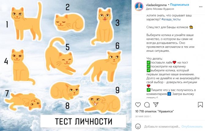This screenshot has height=131, width=205.
Task: Click the Подписаться follow link
Action: coord(179,5)
